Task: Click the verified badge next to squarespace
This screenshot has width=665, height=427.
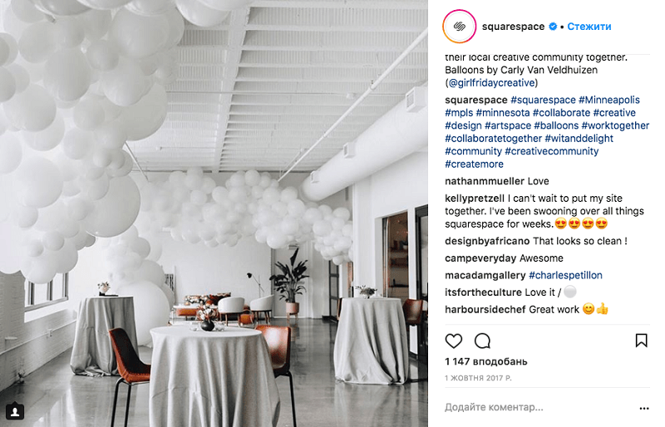Action: (x=553, y=27)
